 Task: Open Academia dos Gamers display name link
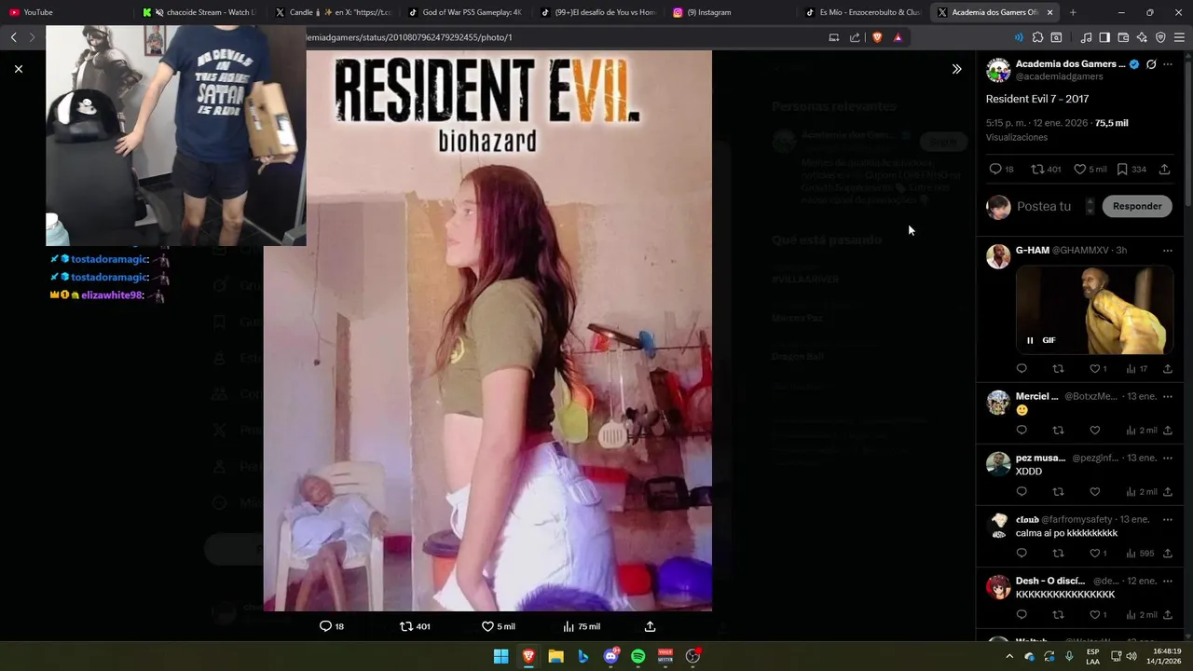coord(1070,63)
